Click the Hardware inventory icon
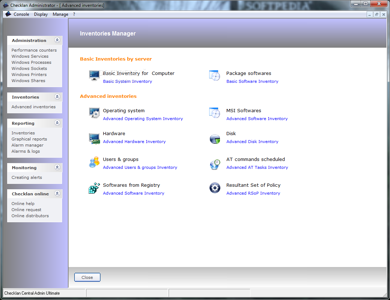 pyautogui.click(x=94, y=138)
